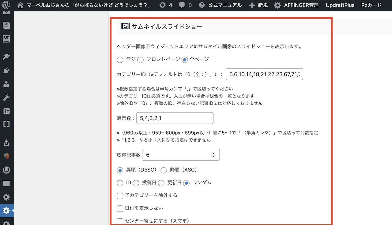Click the 取得記事数 number stepper arrows

[213, 155]
